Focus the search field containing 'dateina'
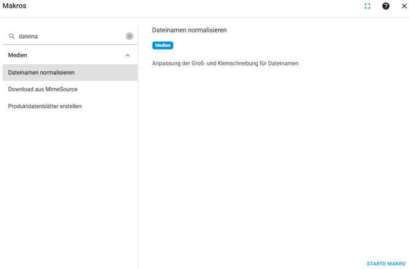 coord(67,37)
